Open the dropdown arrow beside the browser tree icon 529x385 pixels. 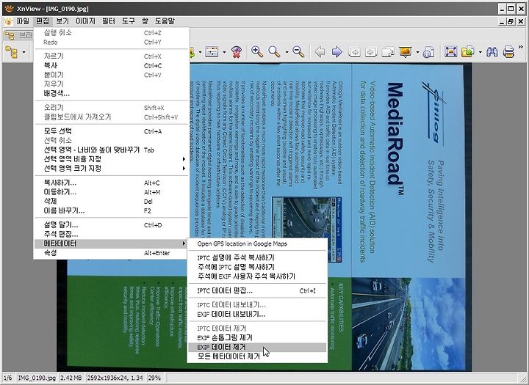tap(24, 52)
